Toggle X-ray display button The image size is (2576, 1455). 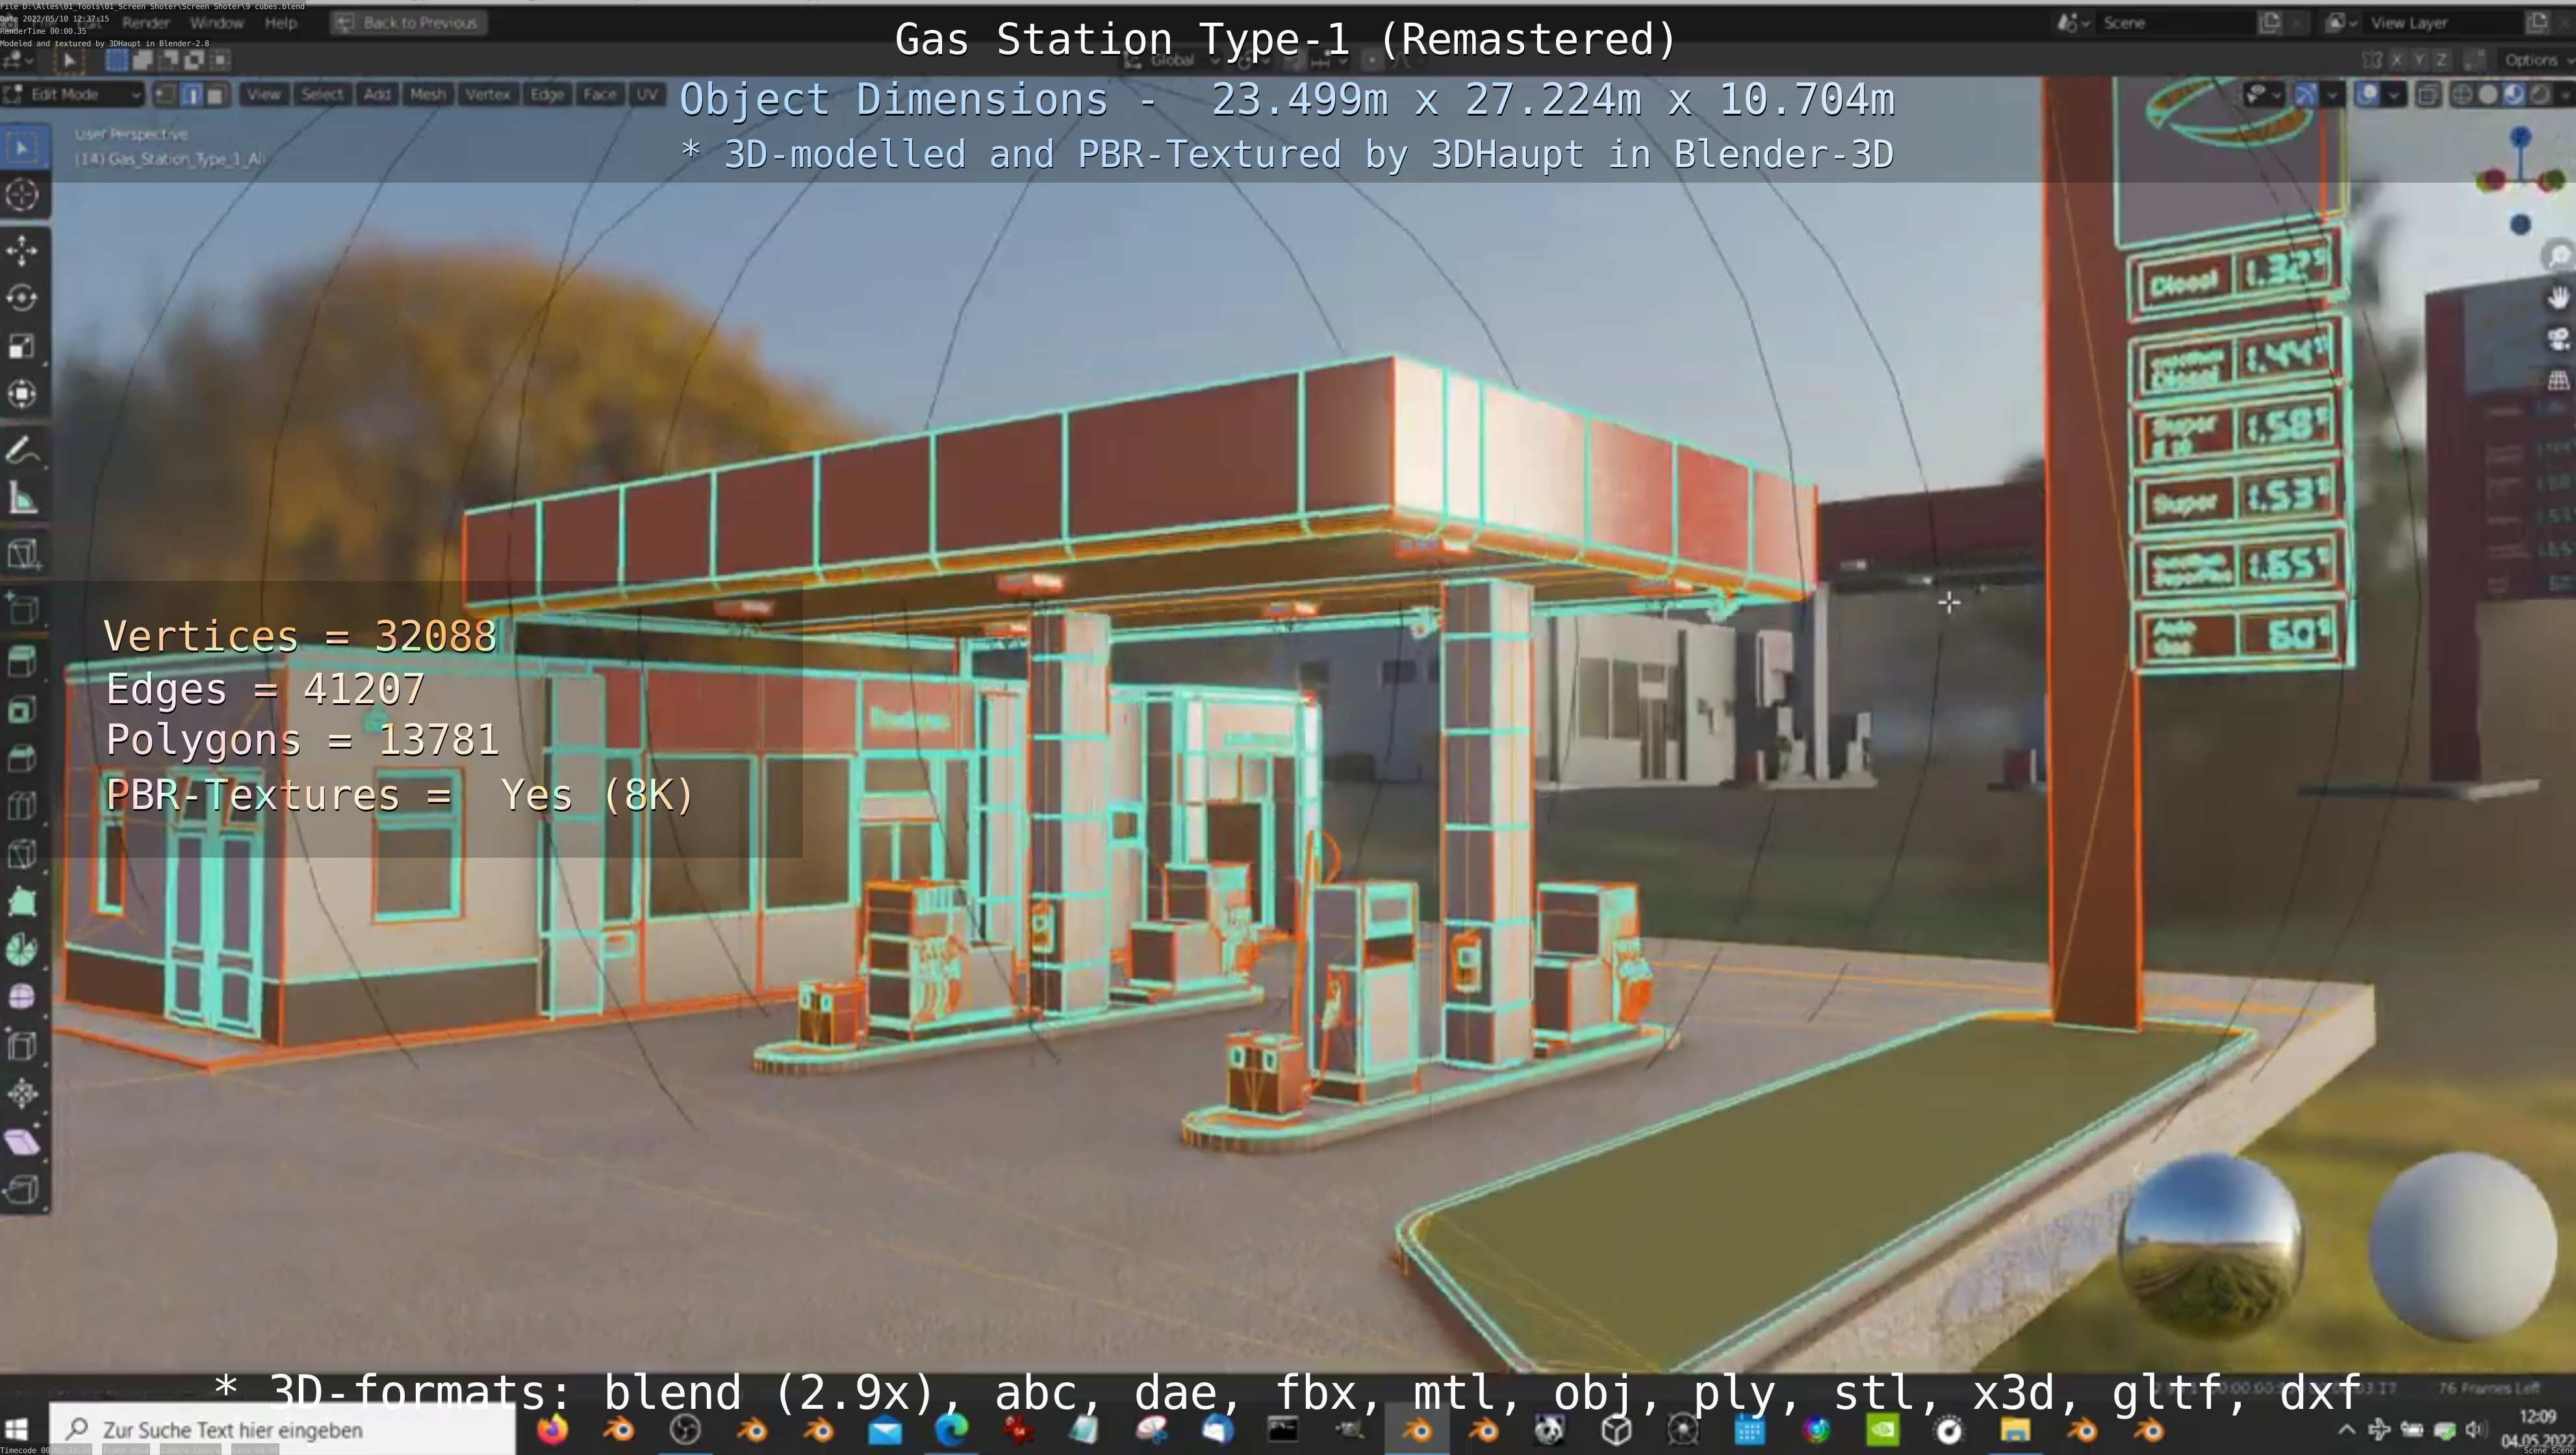coord(2427,95)
